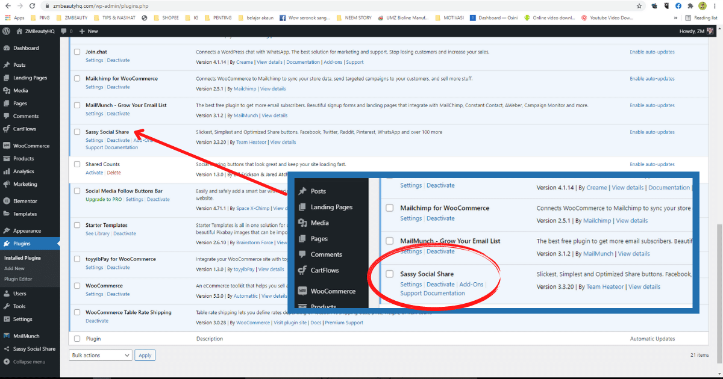
Task: Open the Facebook extension in browser toolbar
Action: point(677,6)
